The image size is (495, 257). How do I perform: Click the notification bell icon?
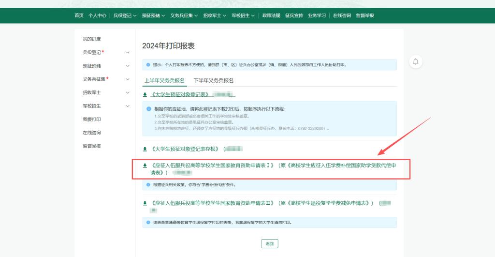[415, 61]
